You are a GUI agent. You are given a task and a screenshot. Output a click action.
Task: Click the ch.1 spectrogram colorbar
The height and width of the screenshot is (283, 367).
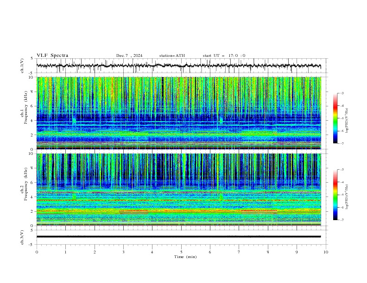[335, 118]
